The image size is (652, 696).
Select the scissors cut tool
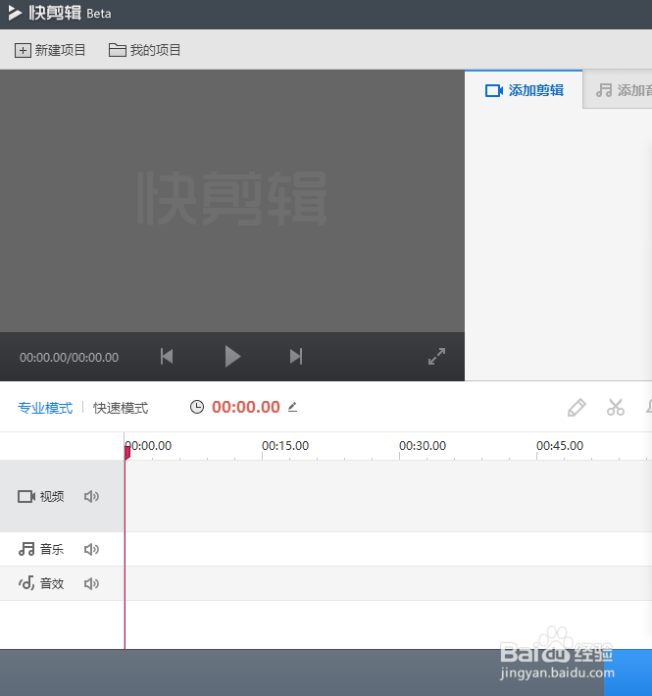[616, 407]
